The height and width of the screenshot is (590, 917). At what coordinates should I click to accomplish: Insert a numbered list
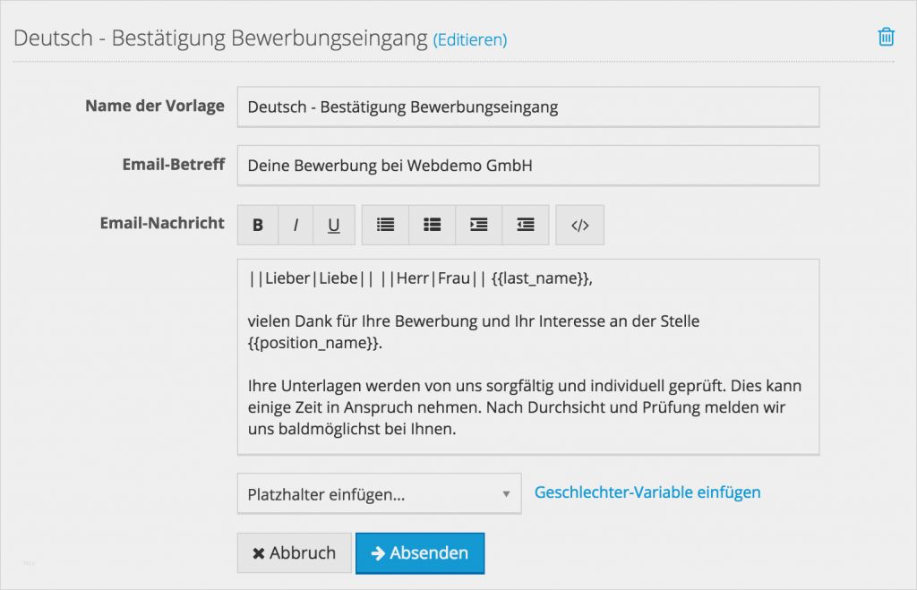pos(432,224)
